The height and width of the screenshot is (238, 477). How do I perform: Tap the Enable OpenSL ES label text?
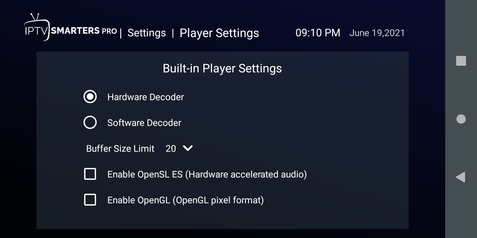click(x=207, y=174)
